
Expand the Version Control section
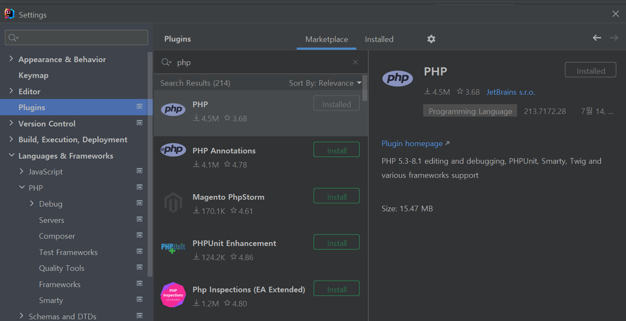point(11,123)
